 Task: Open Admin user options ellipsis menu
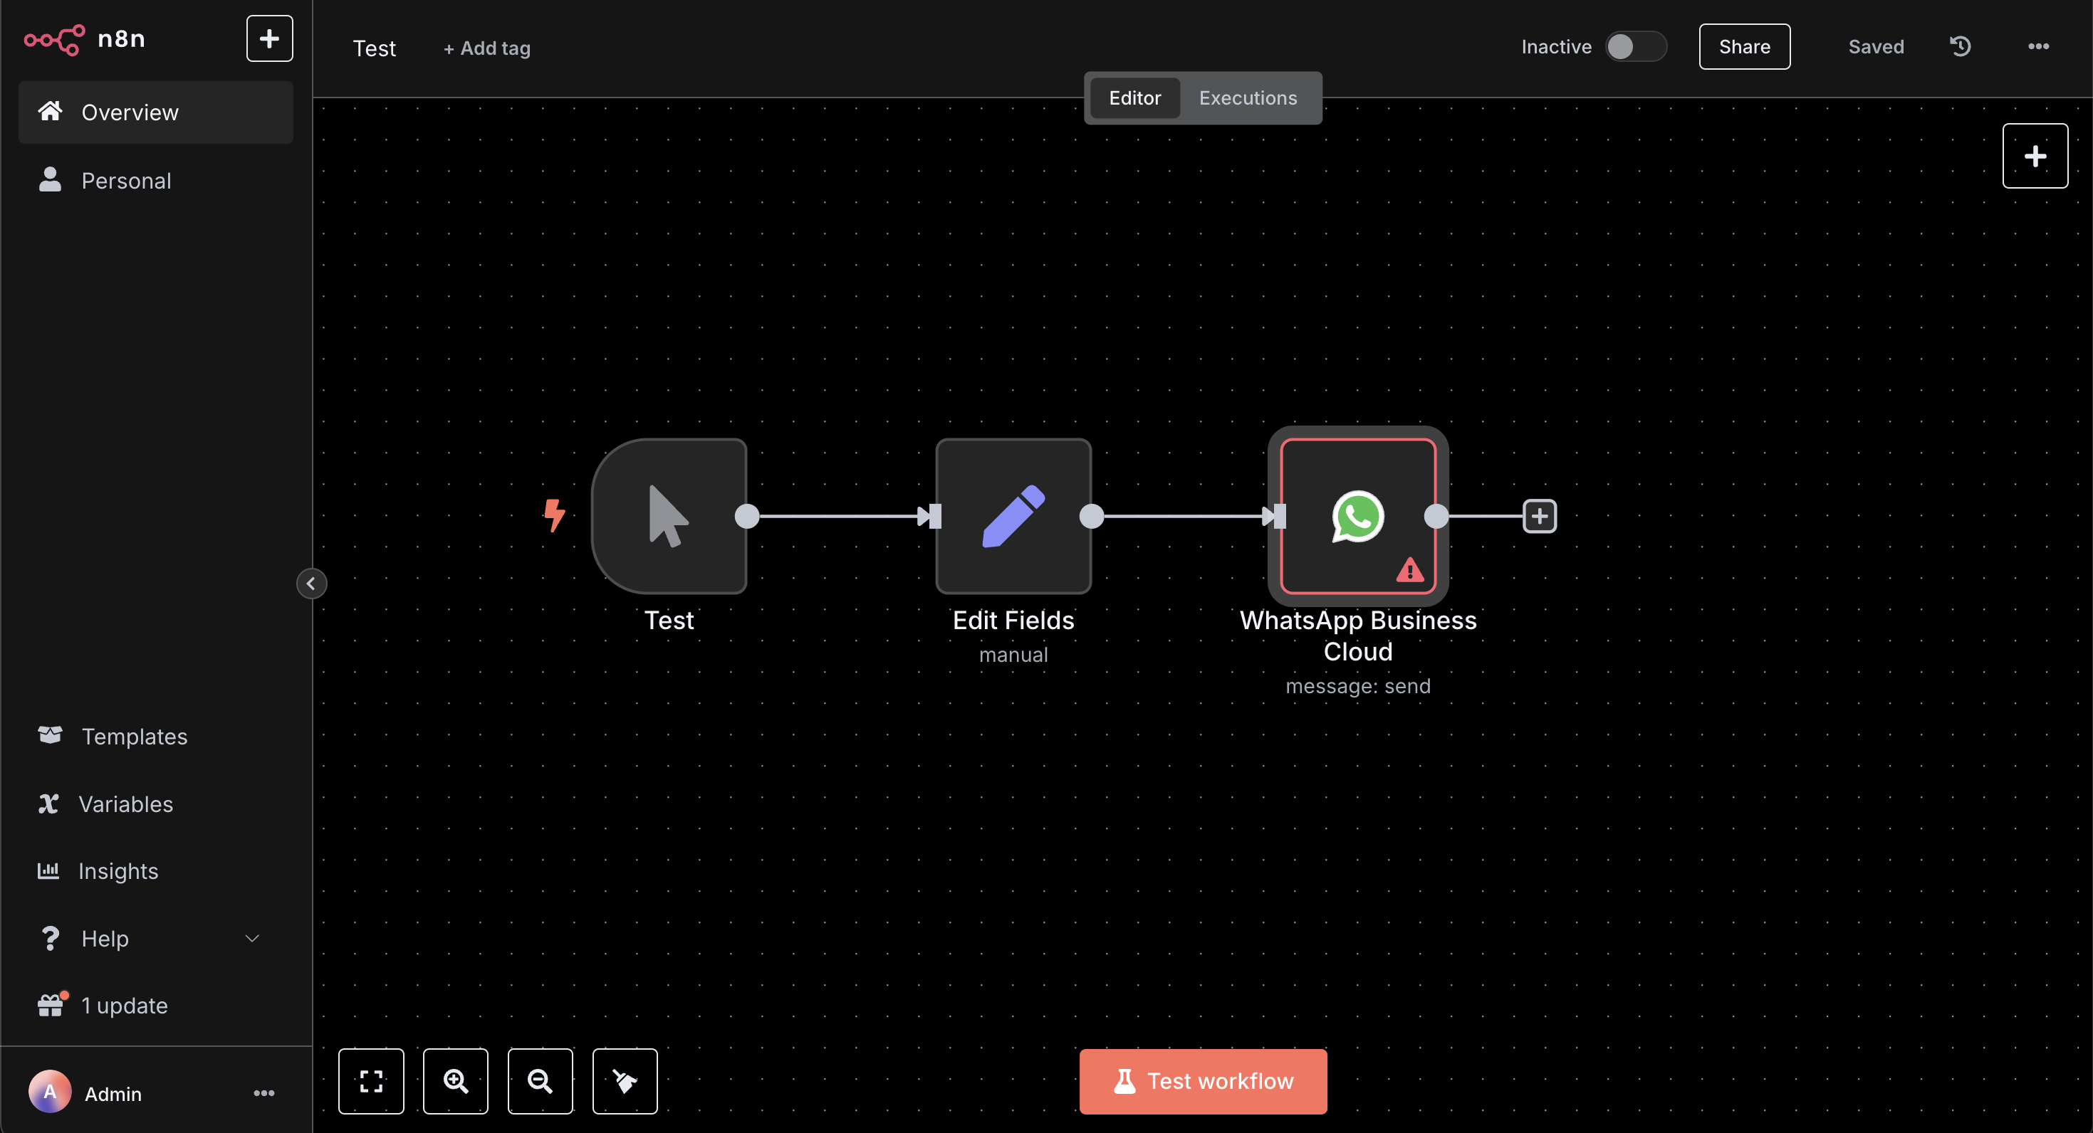(x=264, y=1093)
